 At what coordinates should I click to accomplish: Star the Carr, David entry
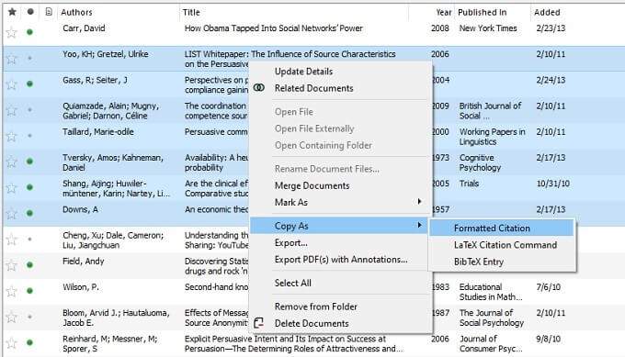(12, 32)
